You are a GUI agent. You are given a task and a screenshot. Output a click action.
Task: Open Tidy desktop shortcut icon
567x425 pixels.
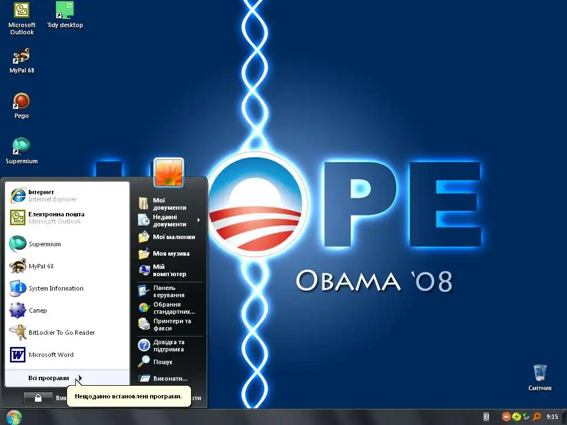pos(65,15)
